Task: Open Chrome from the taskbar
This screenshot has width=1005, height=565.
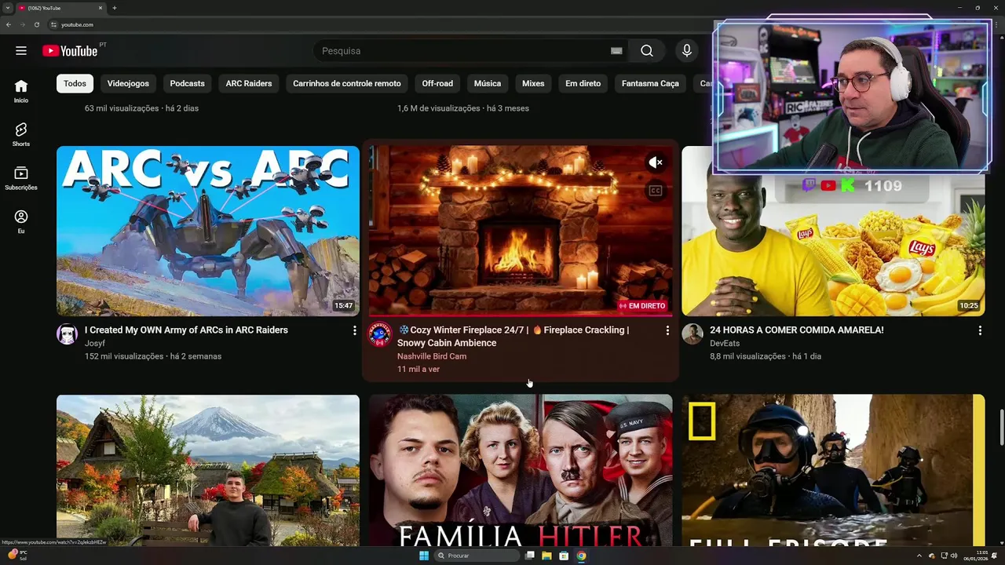Action: tap(581, 556)
